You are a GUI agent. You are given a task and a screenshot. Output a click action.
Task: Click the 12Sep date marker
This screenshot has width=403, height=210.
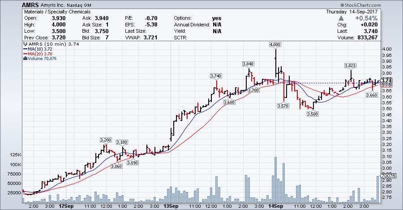click(x=66, y=206)
